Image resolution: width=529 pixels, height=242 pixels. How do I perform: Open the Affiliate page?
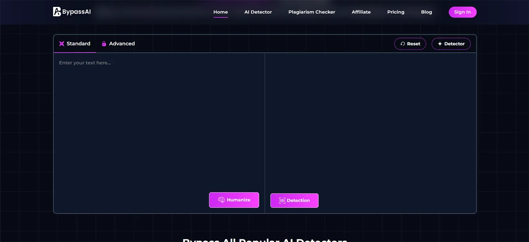click(361, 12)
